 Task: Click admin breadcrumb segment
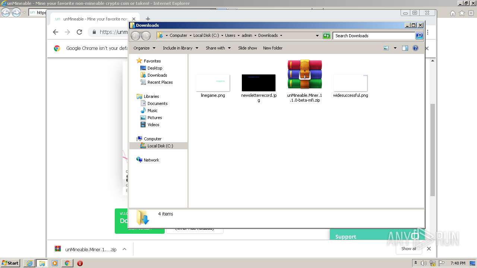pyautogui.click(x=247, y=36)
